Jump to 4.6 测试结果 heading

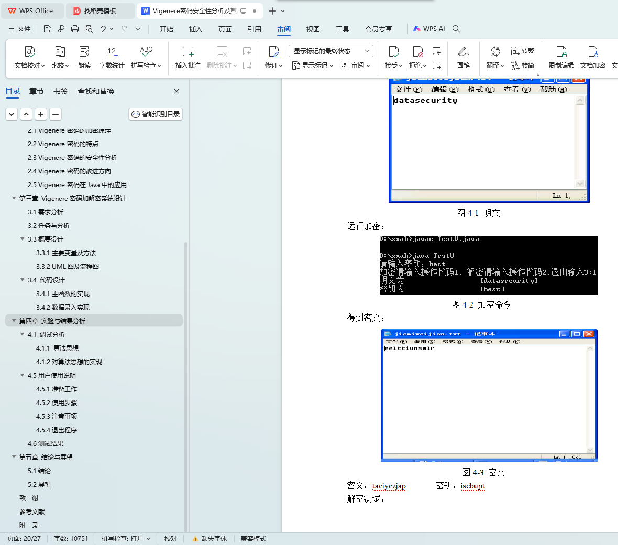tap(46, 444)
